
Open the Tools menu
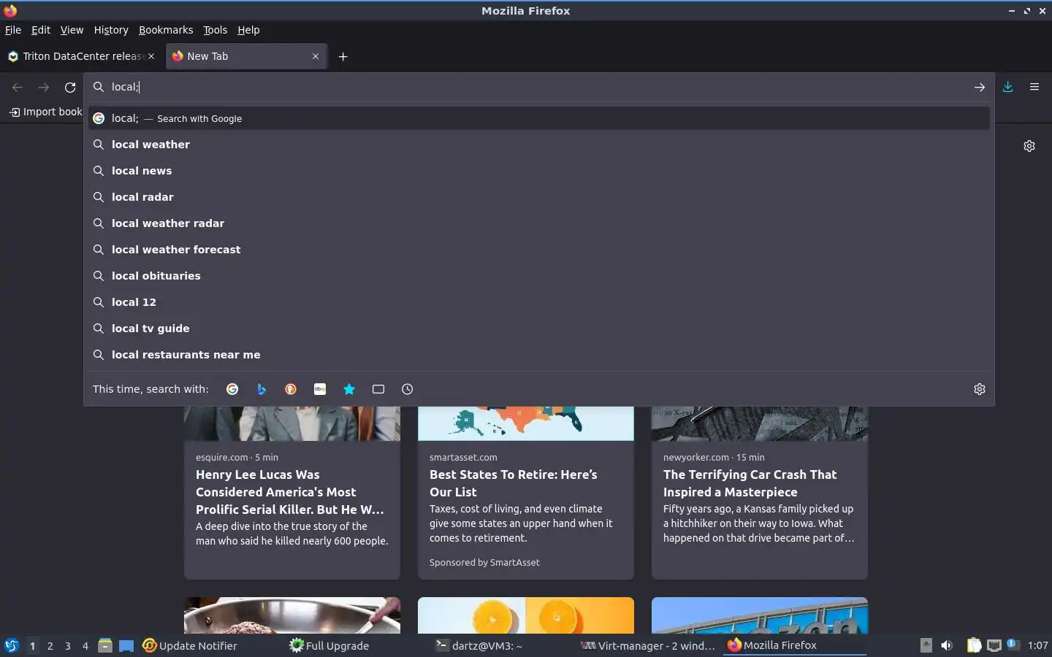pyautogui.click(x=215, y=30)
